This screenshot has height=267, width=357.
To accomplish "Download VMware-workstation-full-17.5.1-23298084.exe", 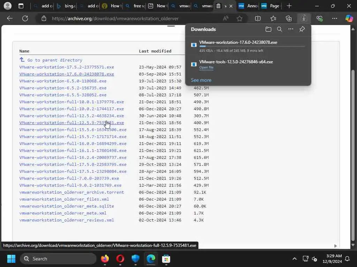I will tap(73, 171).
